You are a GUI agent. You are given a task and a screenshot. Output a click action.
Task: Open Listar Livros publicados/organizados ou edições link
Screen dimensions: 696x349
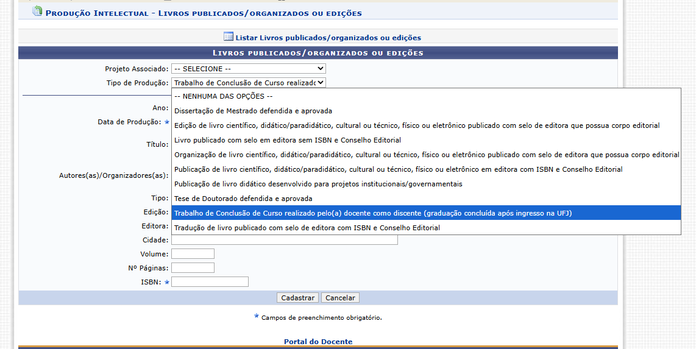pyautogui.click(x=328, y=38)
